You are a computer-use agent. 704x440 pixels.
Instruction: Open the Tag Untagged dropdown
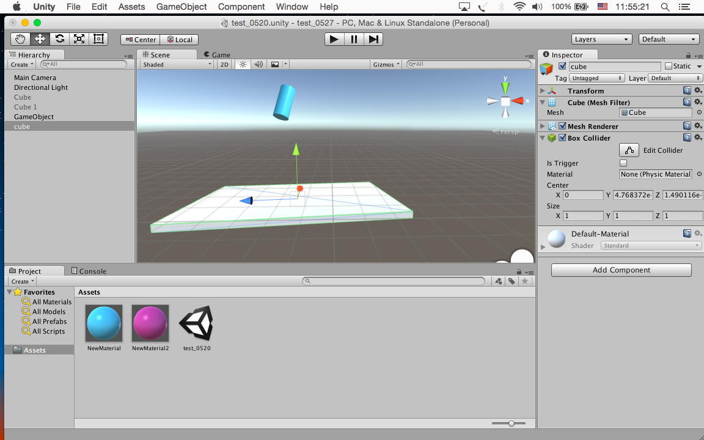pos(596,78)
